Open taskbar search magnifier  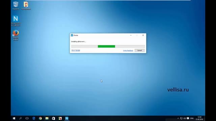click(21, 118)
